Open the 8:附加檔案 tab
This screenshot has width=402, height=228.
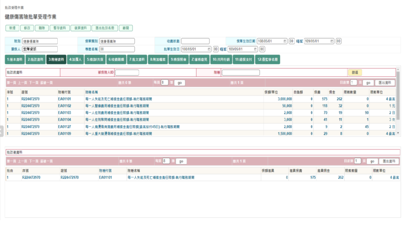coord(158,59)
